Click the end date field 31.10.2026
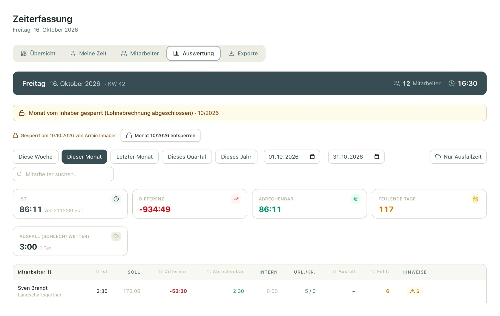Image resolution: width=500 pixels, height=316 pixels. (x=356, y=157)
